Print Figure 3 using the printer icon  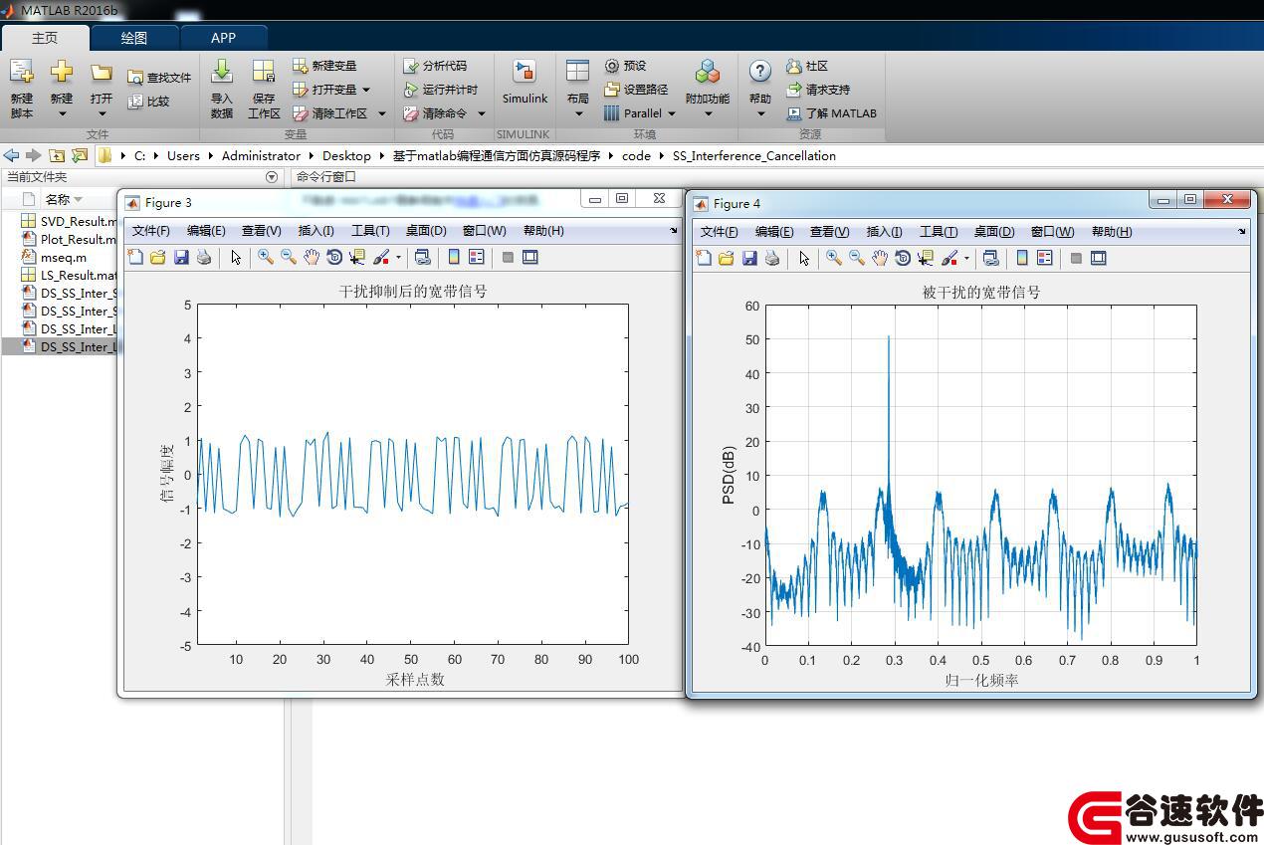204,257
